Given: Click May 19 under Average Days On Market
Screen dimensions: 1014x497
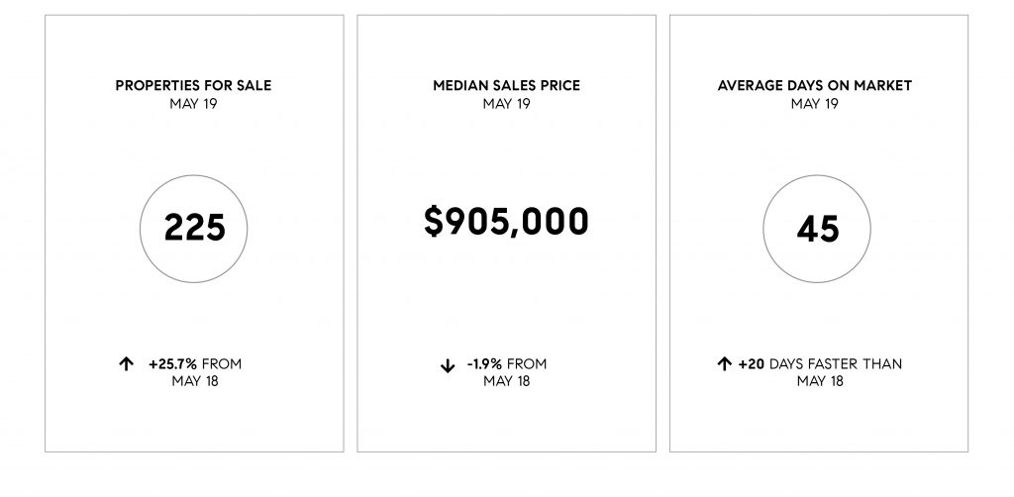Looking at the screenshot, I should [815, 103].
